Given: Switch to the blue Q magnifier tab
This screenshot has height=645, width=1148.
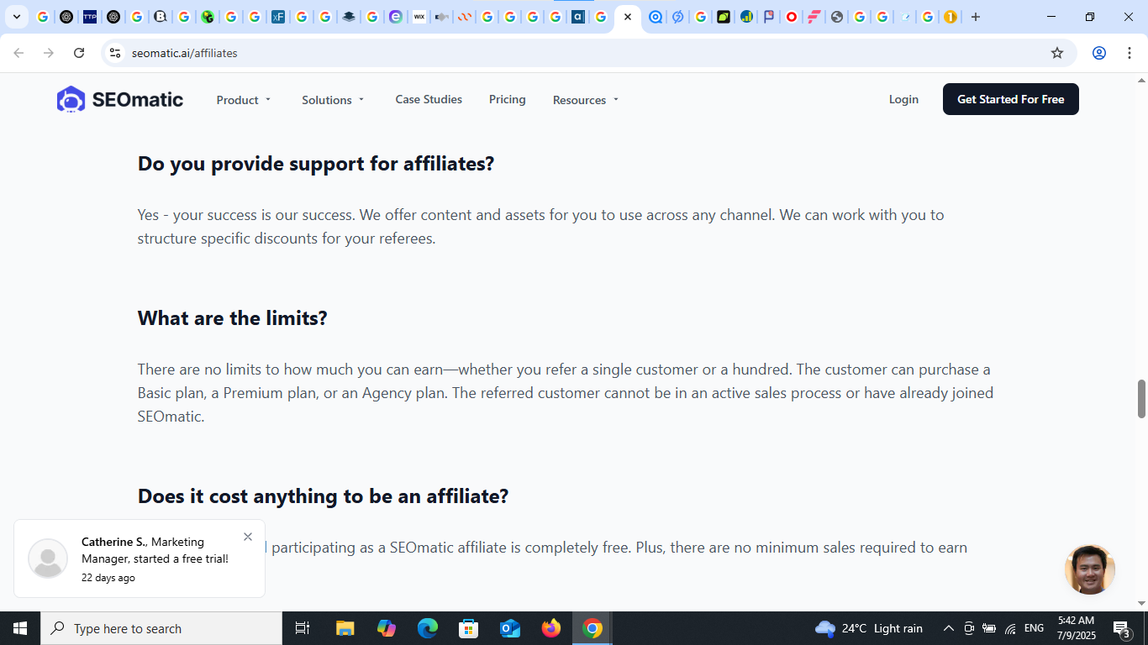Looking at the screenshot, I should click(x=656, y=17).
